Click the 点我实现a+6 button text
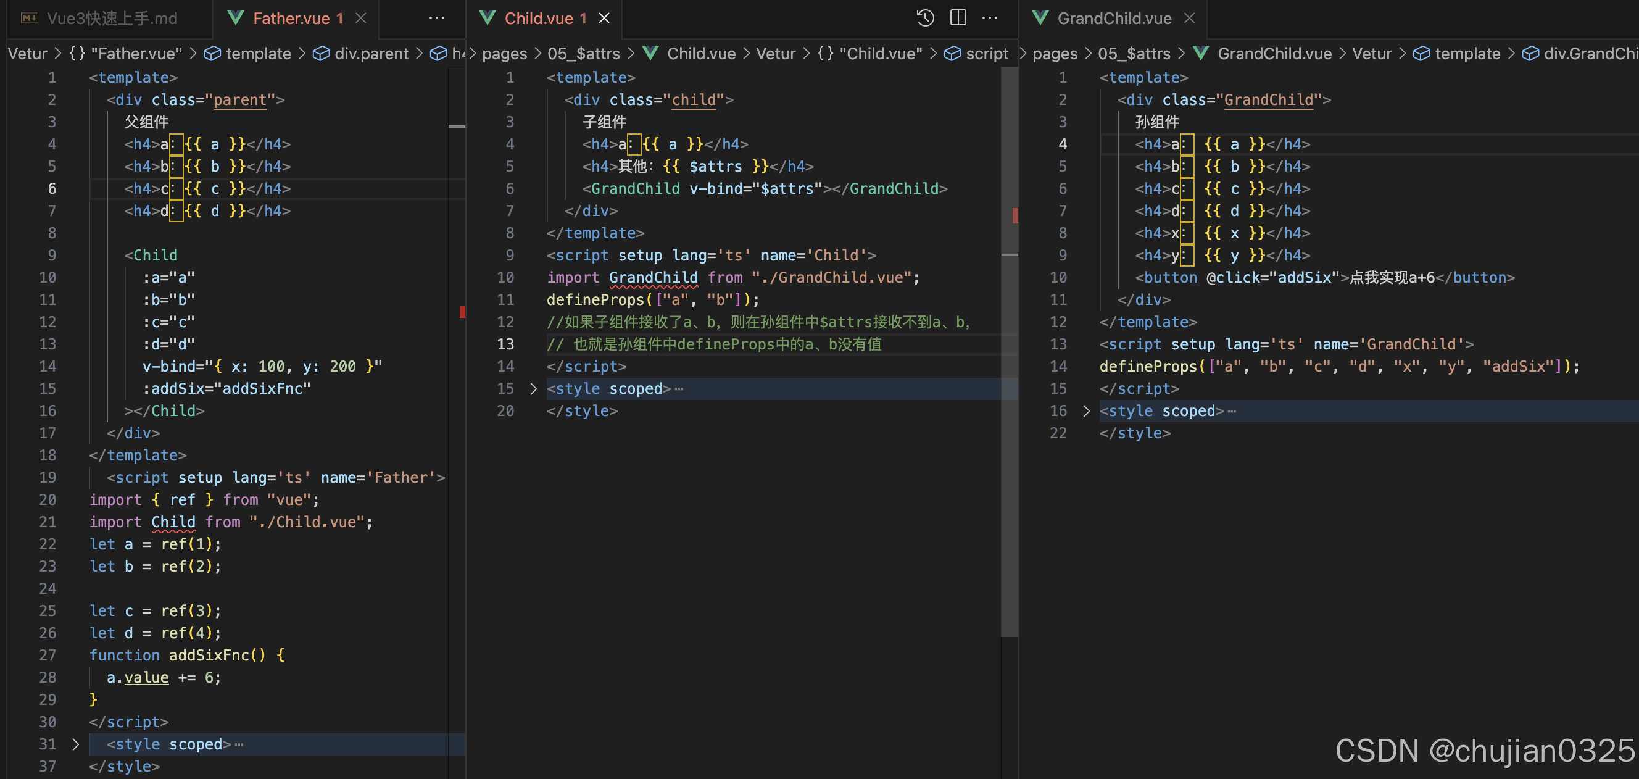 tap(1392, 278)
